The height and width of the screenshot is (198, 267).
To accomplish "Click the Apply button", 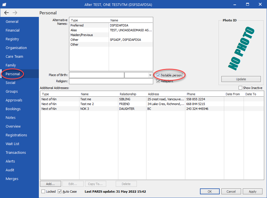I will (253, 191).
